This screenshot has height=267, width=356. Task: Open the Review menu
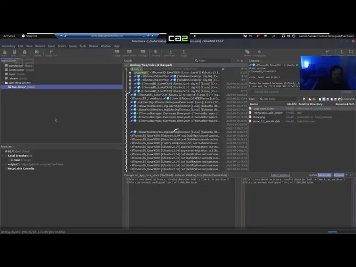pos(93,46)
